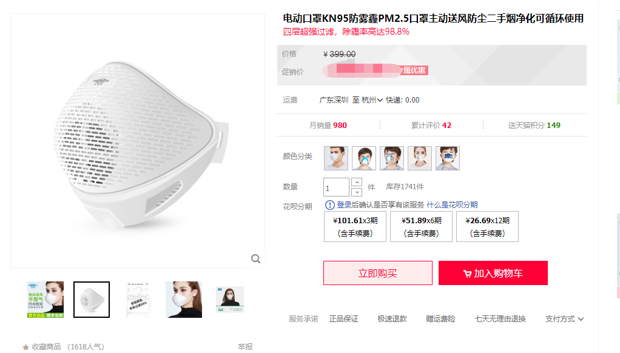Click the star icon next to 收藏商品
The height and width of the screenshot is (353, 620).
[x=25, y=348]
